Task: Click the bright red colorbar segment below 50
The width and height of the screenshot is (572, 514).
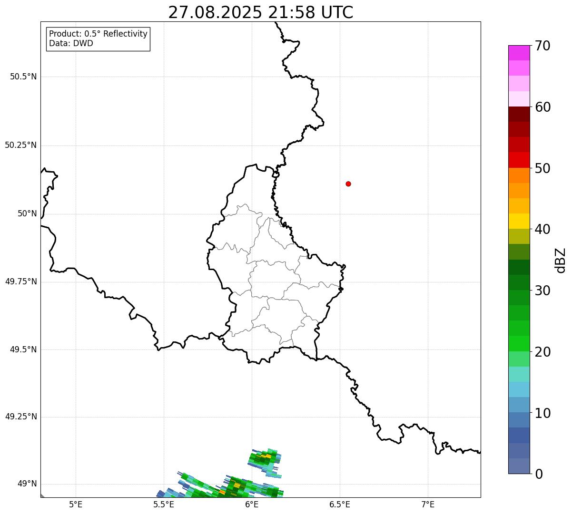Action: pos(519,160)
